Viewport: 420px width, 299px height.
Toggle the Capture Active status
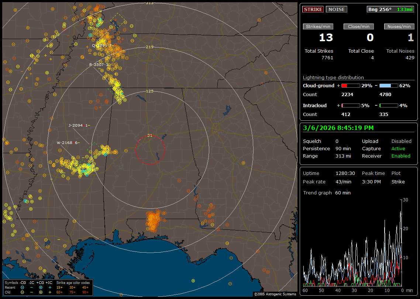click(x=398, y=149)
